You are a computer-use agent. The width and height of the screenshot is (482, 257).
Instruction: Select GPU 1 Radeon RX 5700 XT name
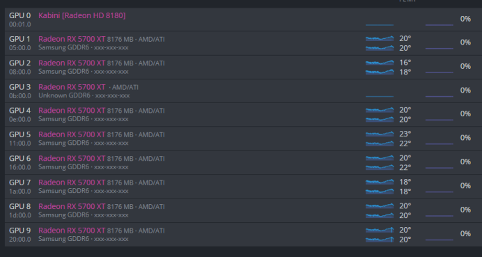click(x=72, y=39)
